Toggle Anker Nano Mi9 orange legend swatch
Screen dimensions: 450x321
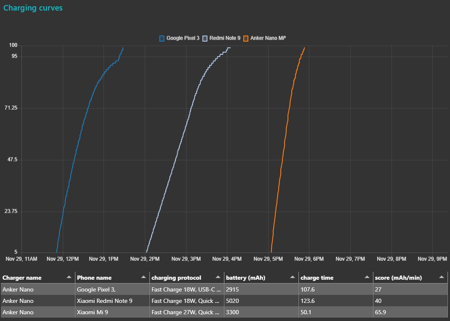click(246, 38)
